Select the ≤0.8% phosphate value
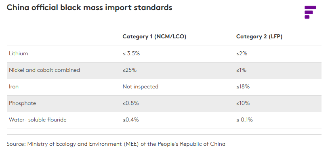330x151 pixels. click(131, 103)
